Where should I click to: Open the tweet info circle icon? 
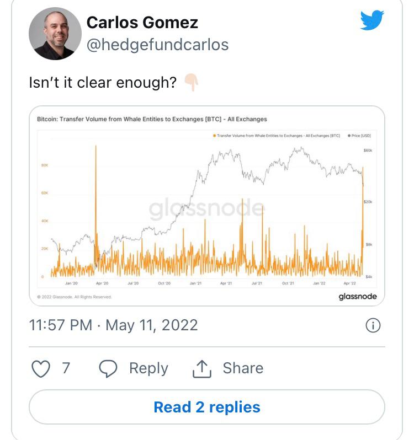tap(373, 325)
